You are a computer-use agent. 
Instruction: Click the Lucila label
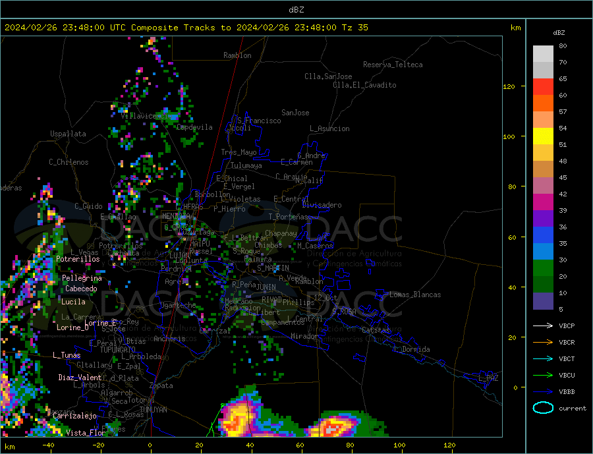coord(73,302)
